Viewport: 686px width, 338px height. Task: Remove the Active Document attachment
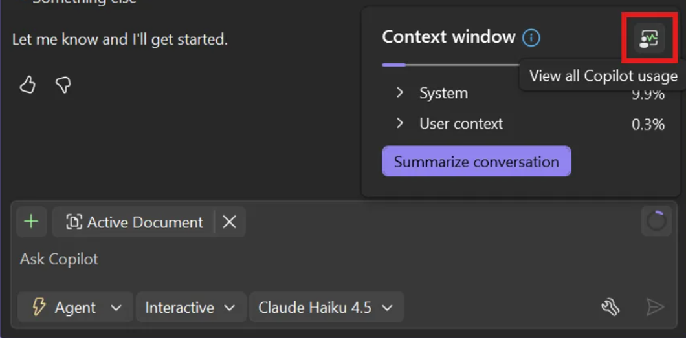point(229,222)
